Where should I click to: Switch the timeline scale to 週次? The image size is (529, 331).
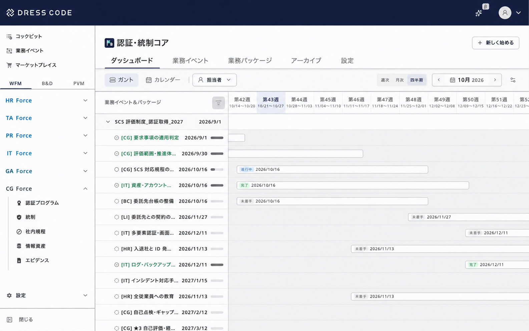point(385,80)
